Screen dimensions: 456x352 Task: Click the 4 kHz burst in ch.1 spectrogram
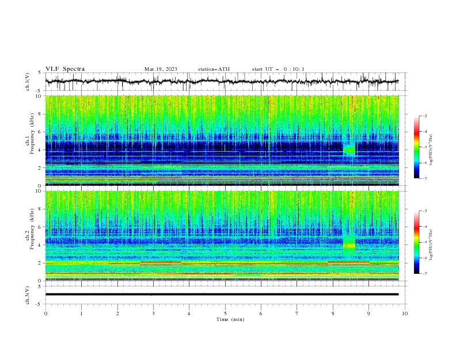pos(349,150)
